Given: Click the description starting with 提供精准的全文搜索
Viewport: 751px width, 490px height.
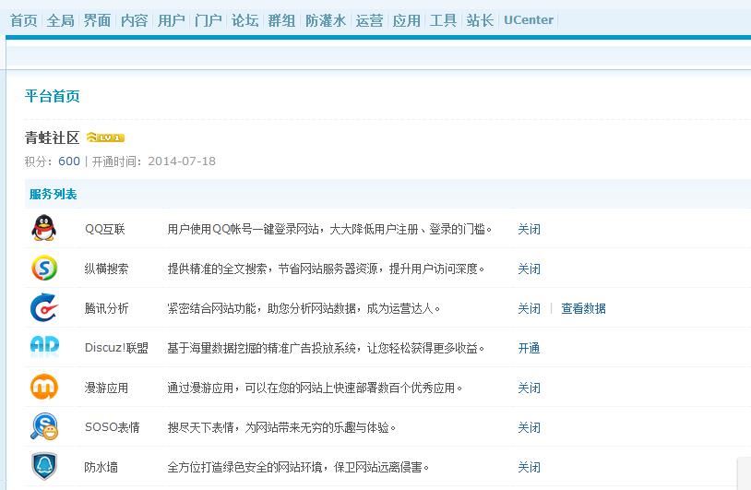Looking at the screenshot, I should (326, 269).
